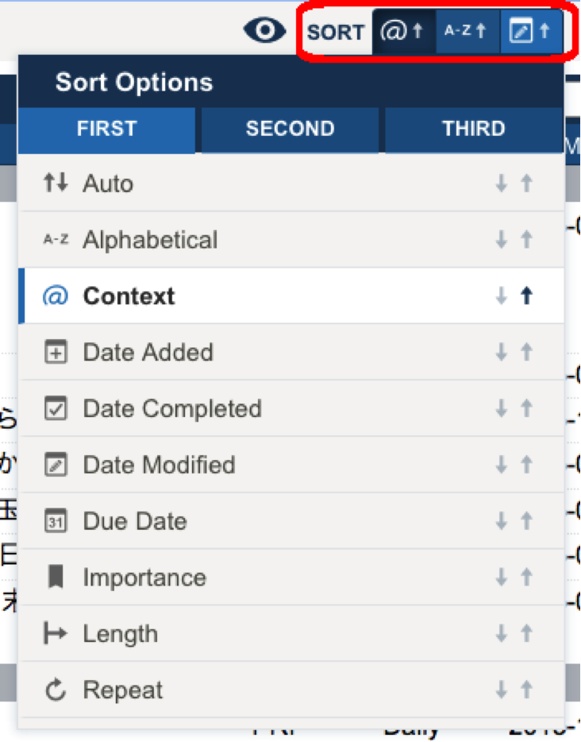Select the FIRST sort tab
The height and width of the screenshot is (742, 581).
point(107,129)
